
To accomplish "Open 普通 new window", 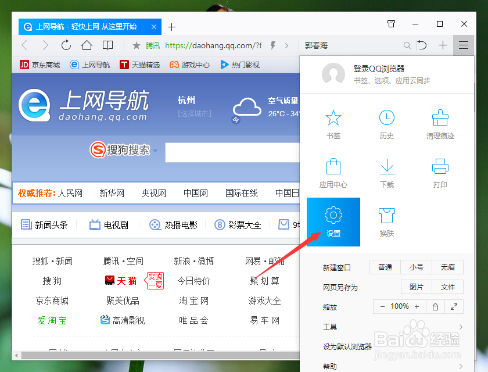I will pyautogui.click(x=385, y=267).
